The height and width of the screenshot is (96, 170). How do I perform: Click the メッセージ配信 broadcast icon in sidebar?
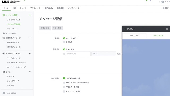3,15
